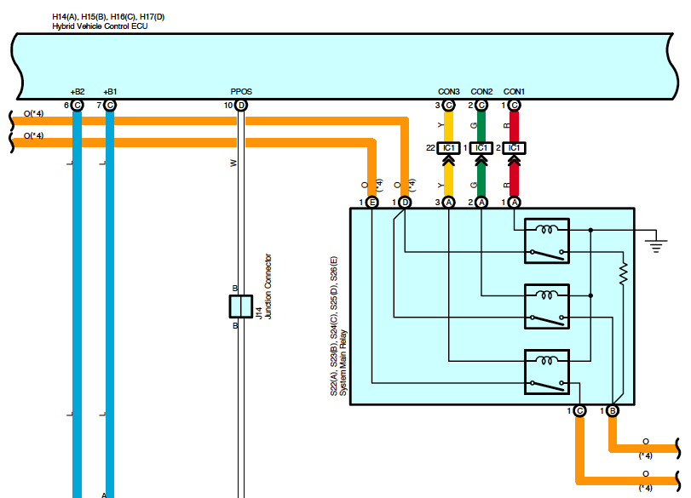This screenshot has height=498, width=691.
Task: Select the ground symbol beside the relay box
Action: (656, 244)
